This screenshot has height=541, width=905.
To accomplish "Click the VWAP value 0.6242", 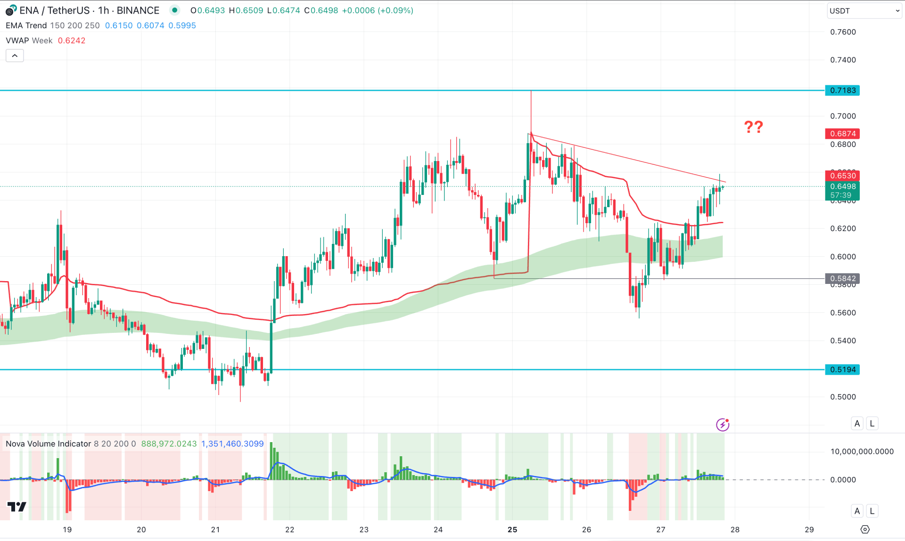I will [x=72, y=40].
